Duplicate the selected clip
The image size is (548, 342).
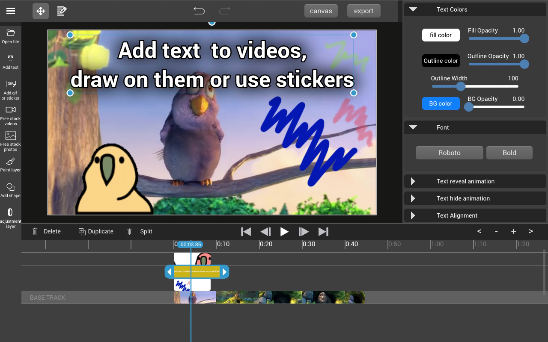coord(96,231)
